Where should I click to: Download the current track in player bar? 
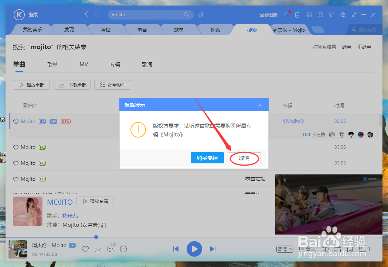(98, 249)
